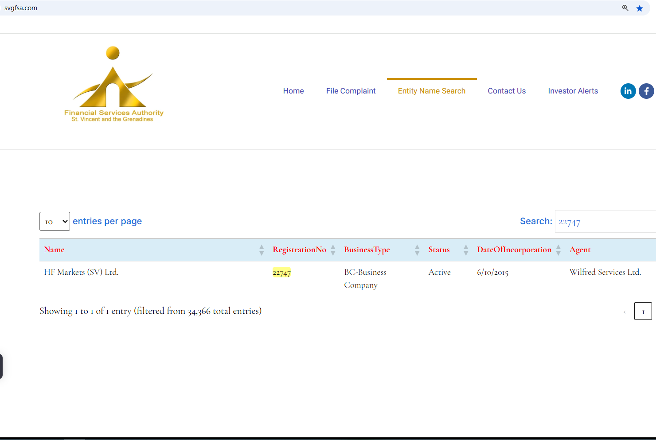Sort by Status column arrows
The width and height of the screenshot is (656, 440).
465,250
